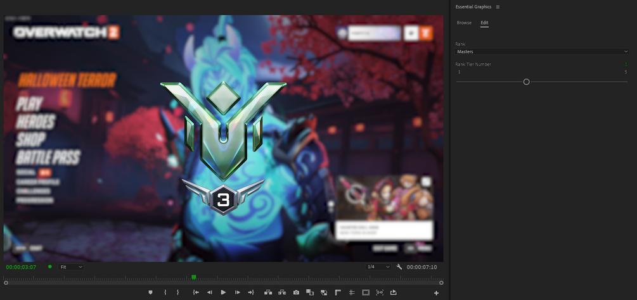637x300 pixels.
Task: Start playback with the Play button
Action: pos(223,292)
